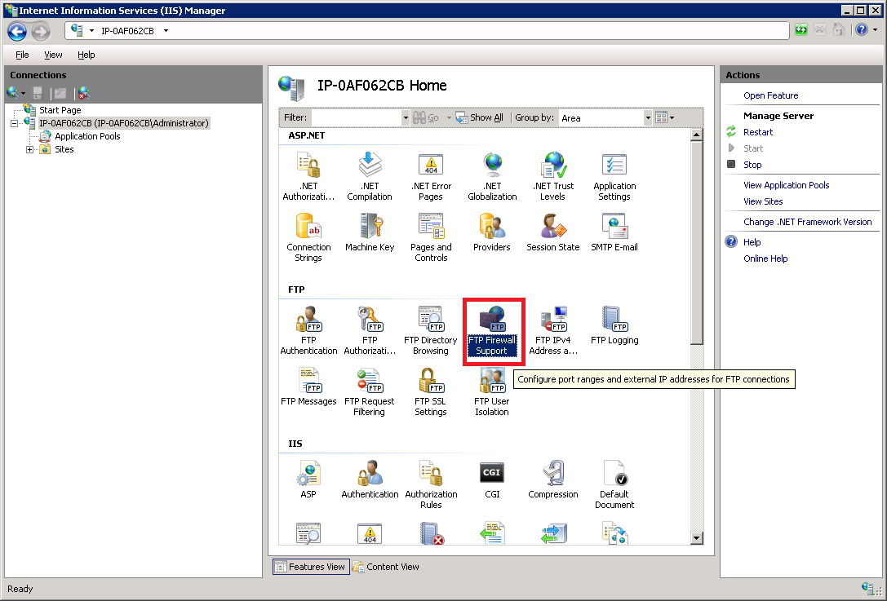Select the IIS Authentication icon
Viewport: 887px width, 601px height.
[x=370, y=479]
